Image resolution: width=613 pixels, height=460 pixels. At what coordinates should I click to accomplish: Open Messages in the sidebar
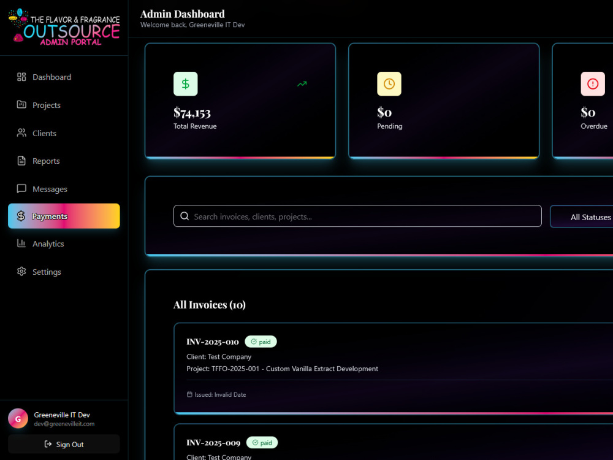64,189
